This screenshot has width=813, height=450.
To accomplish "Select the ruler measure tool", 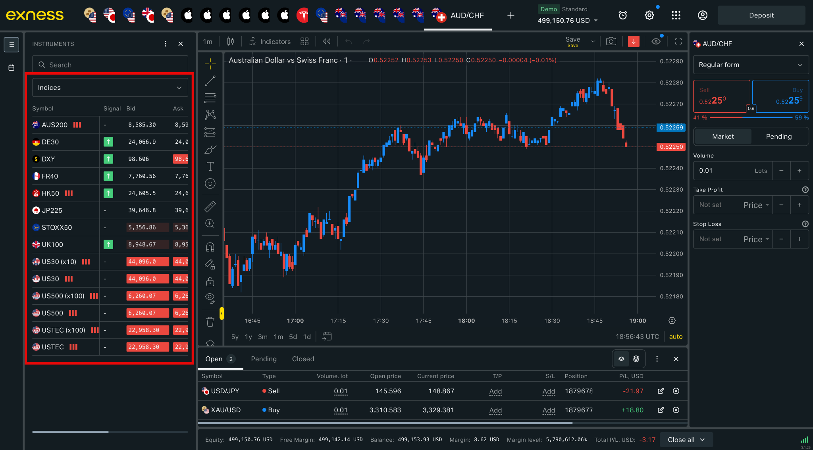I will pyautogui.click(x=210, y=206).
